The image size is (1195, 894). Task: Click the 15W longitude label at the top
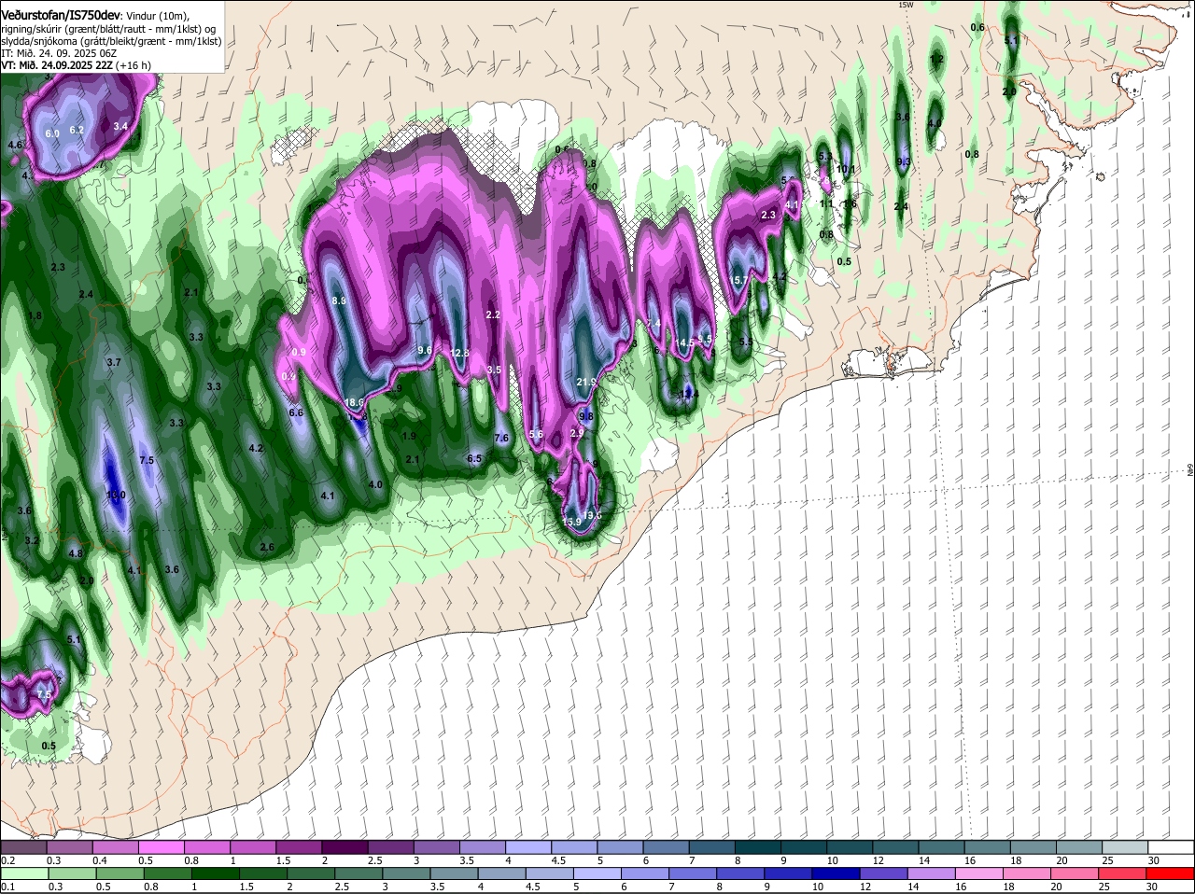(905, 5)
